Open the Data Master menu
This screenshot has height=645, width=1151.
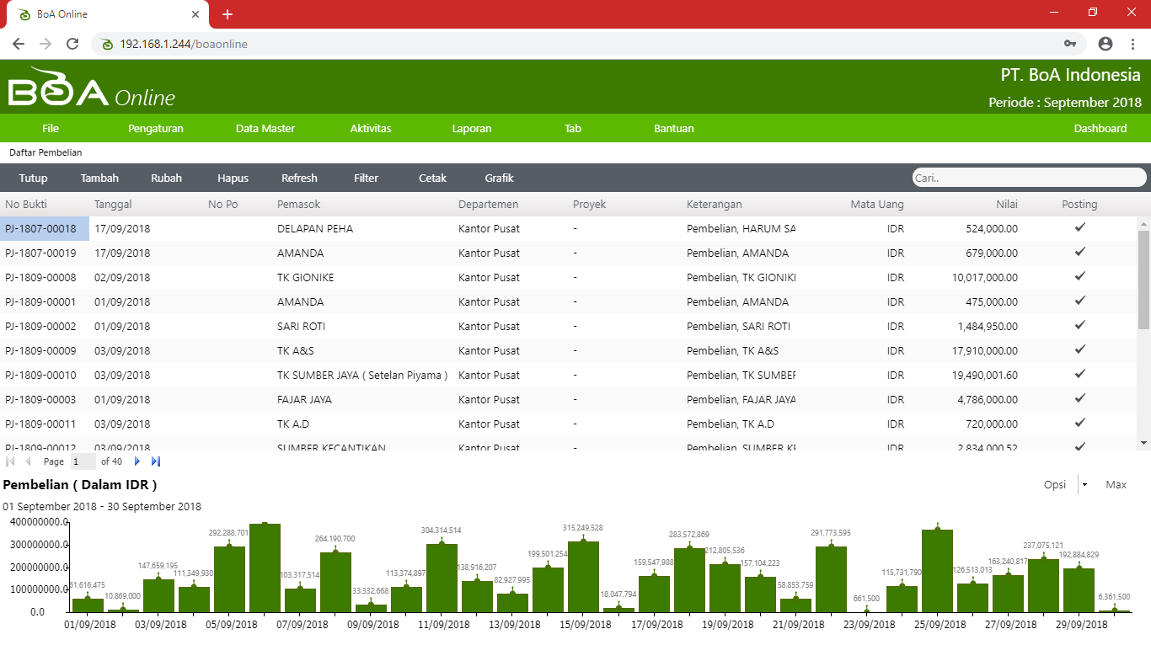(x=265, y=129)
